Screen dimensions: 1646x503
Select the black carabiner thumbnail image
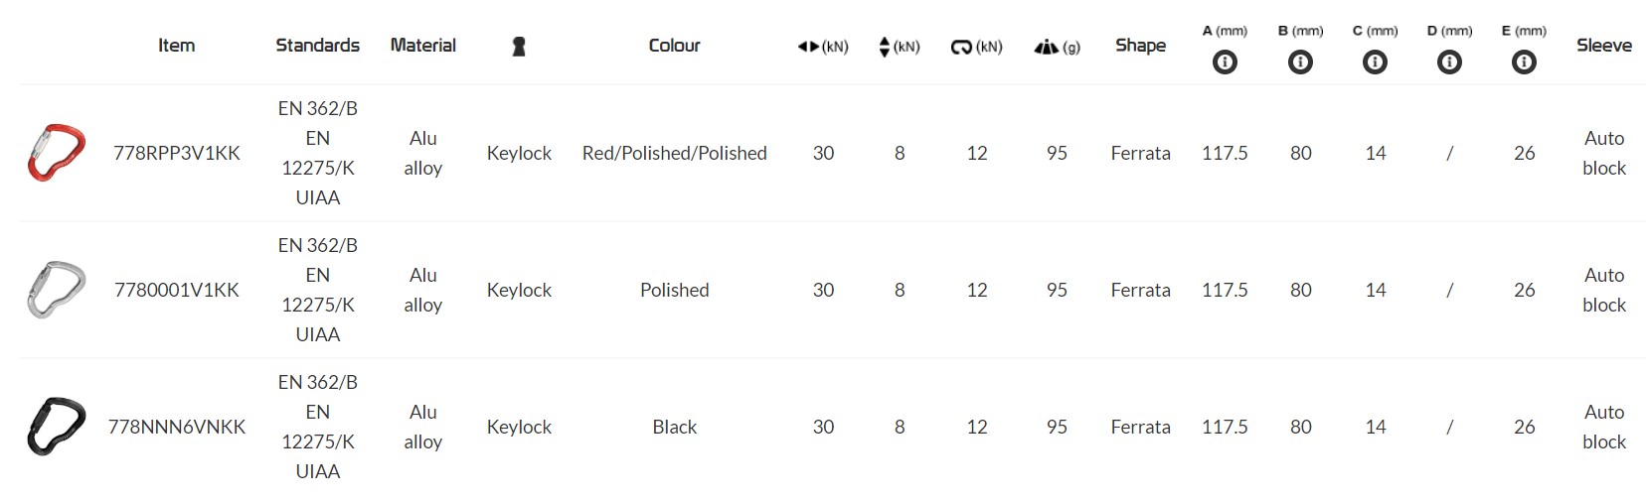pos(56,427)
